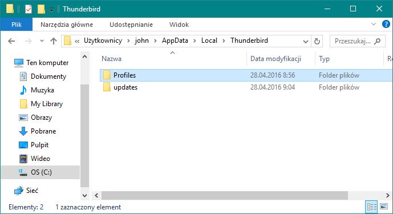Go back with the left arrow
The height and width of the screenshot is (214, 393).
pos(11,41)
